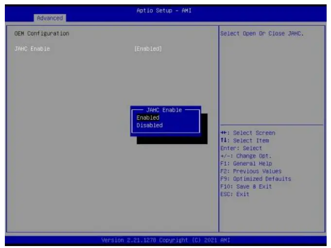This screenshot has height=248, width=331.
Task: Click the 'F10: Save & Exit' hint
Action: [246, 187]
